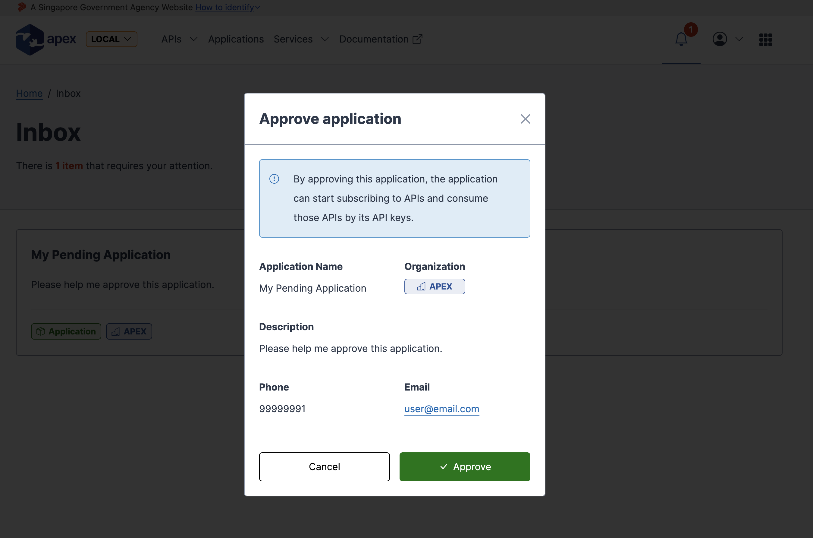
Task: Open the apps grid menu
Action: 765,39
